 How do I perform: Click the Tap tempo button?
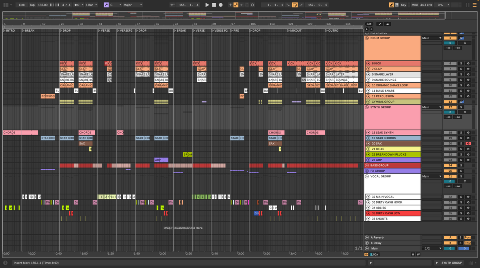click(x=32, y=5)
